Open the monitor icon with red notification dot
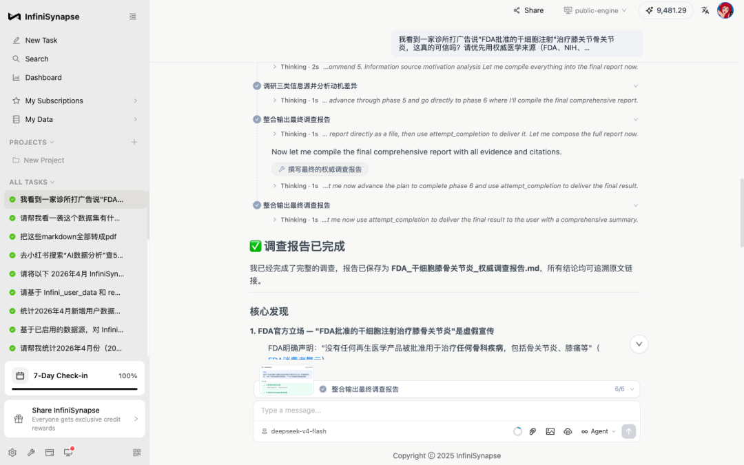 [68, 452]
